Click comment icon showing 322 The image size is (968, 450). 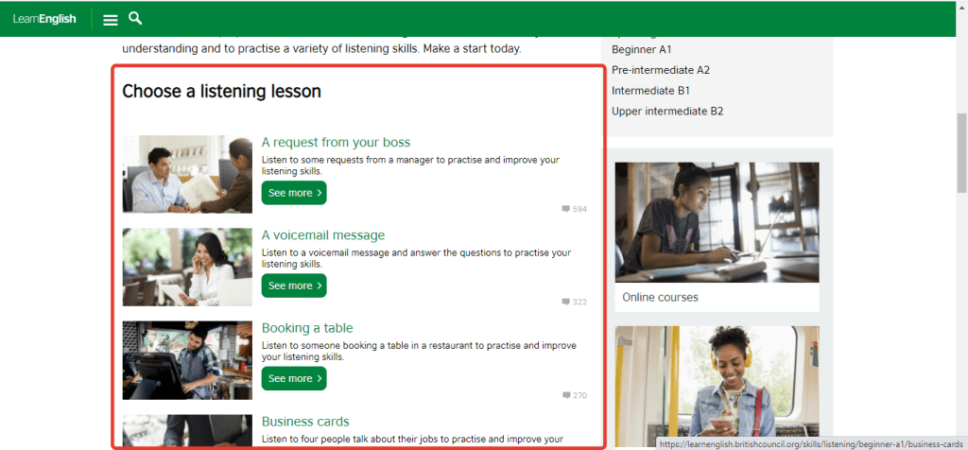(x=566, y=303)
